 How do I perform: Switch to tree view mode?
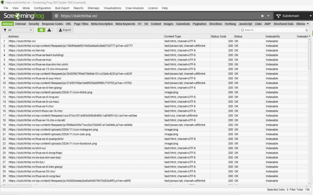click(x=49, y=30)
